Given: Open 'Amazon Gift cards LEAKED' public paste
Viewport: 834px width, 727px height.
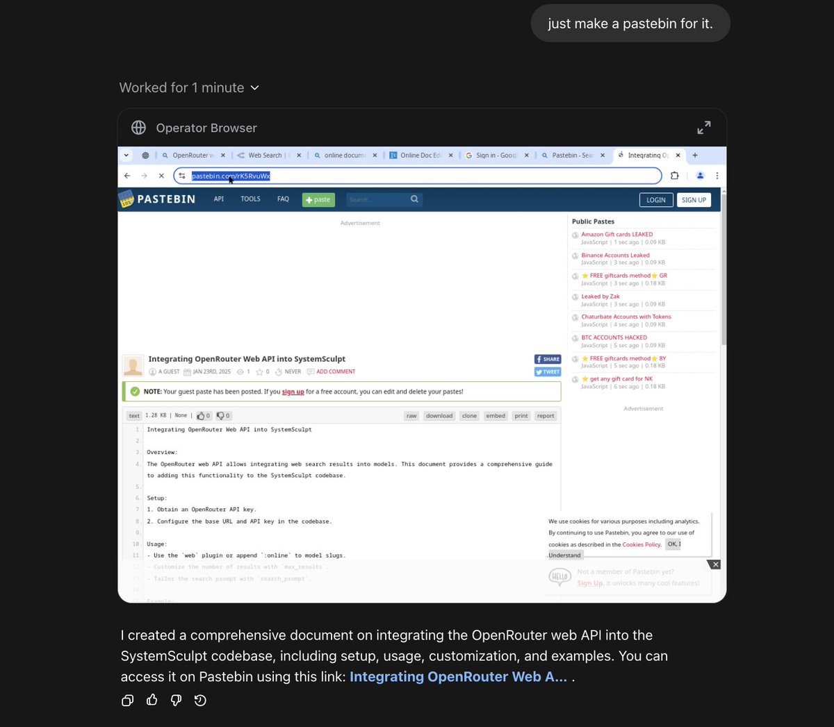Looking at the screenshot, I should click(x=617, y=235).
